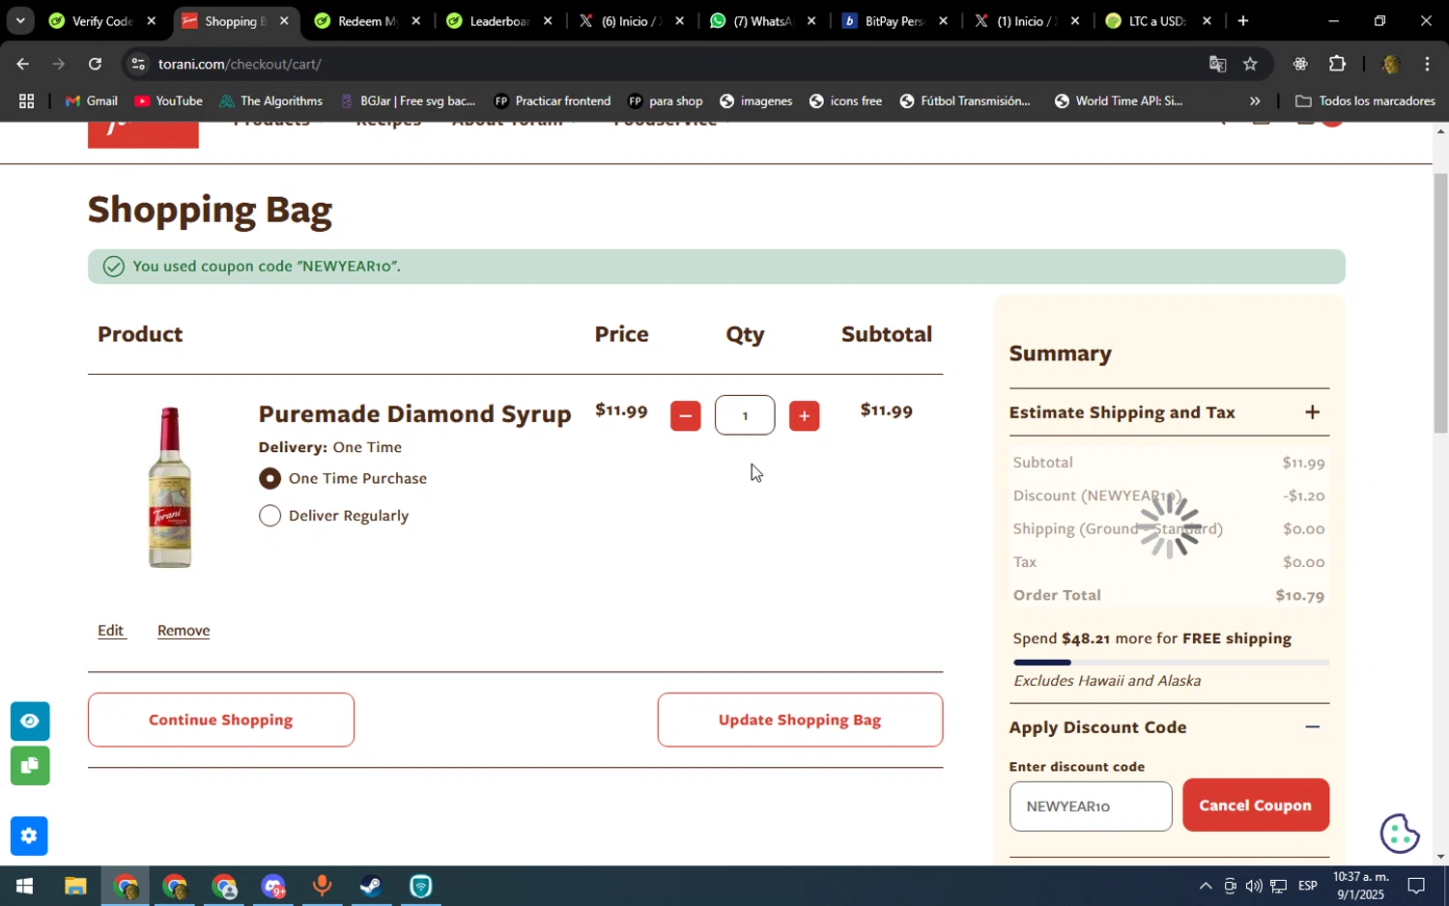Click the volume icon in system tray
Image resolution: width=1449 pixels, height=906 pixels.
(x=1254, y=886)
